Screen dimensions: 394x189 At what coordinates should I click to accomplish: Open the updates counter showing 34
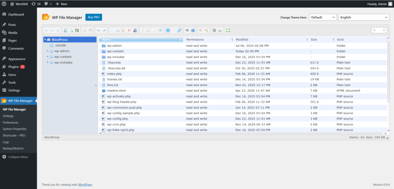36,4
